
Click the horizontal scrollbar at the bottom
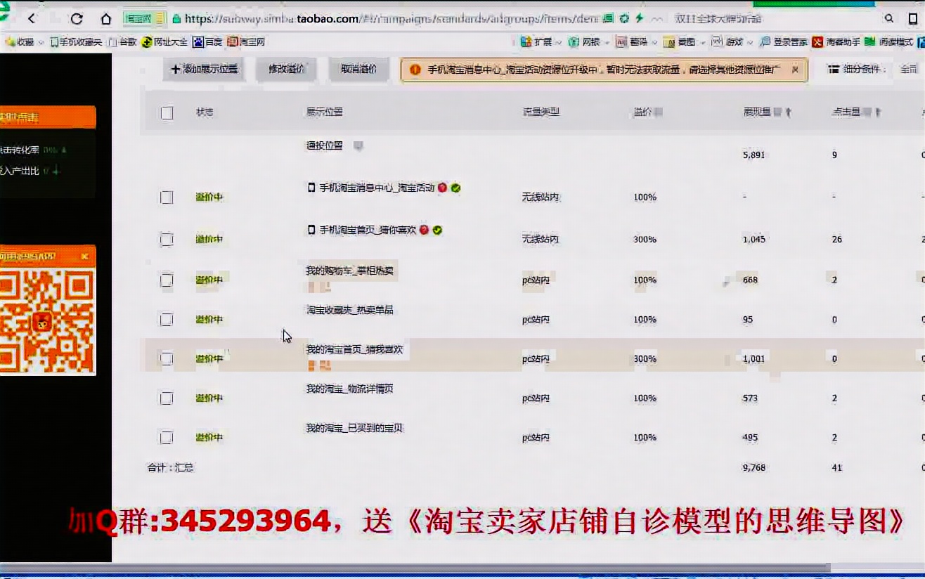tap(415, 568)
